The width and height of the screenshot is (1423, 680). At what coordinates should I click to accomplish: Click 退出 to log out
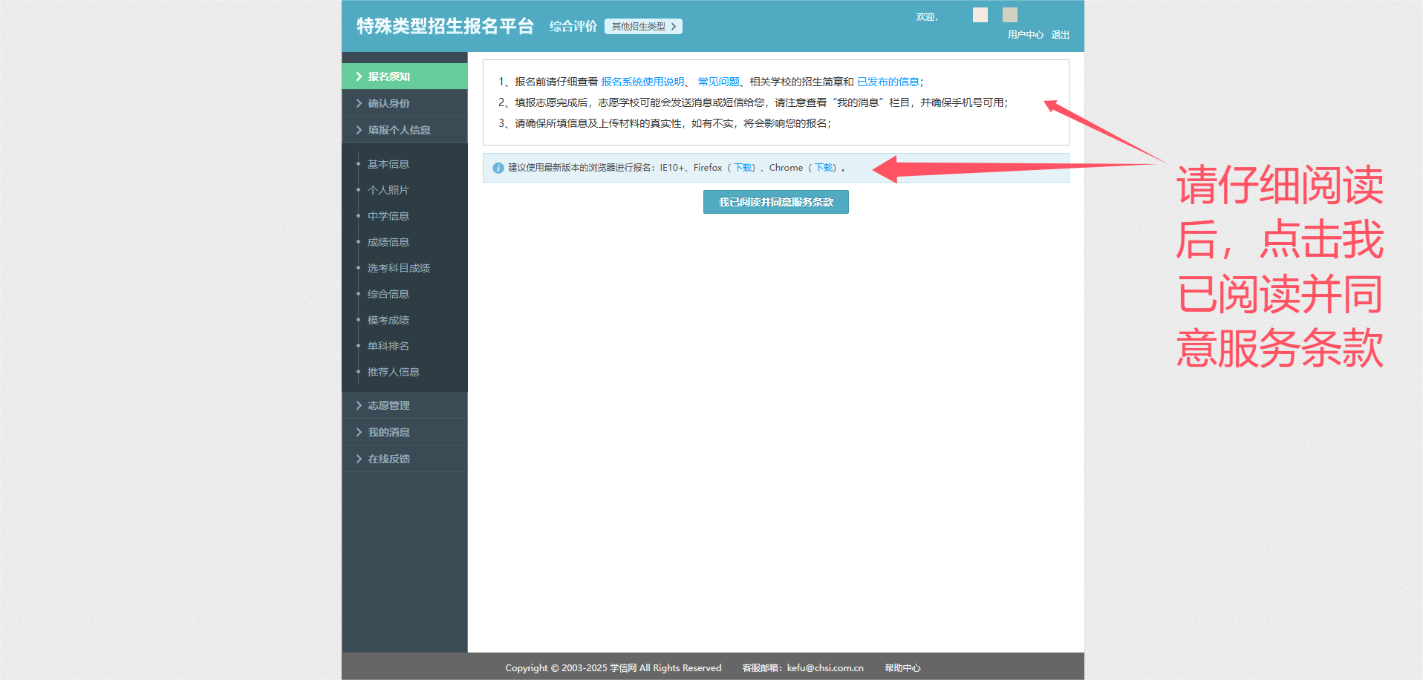pyautogui.click(x=1060, y=35)
